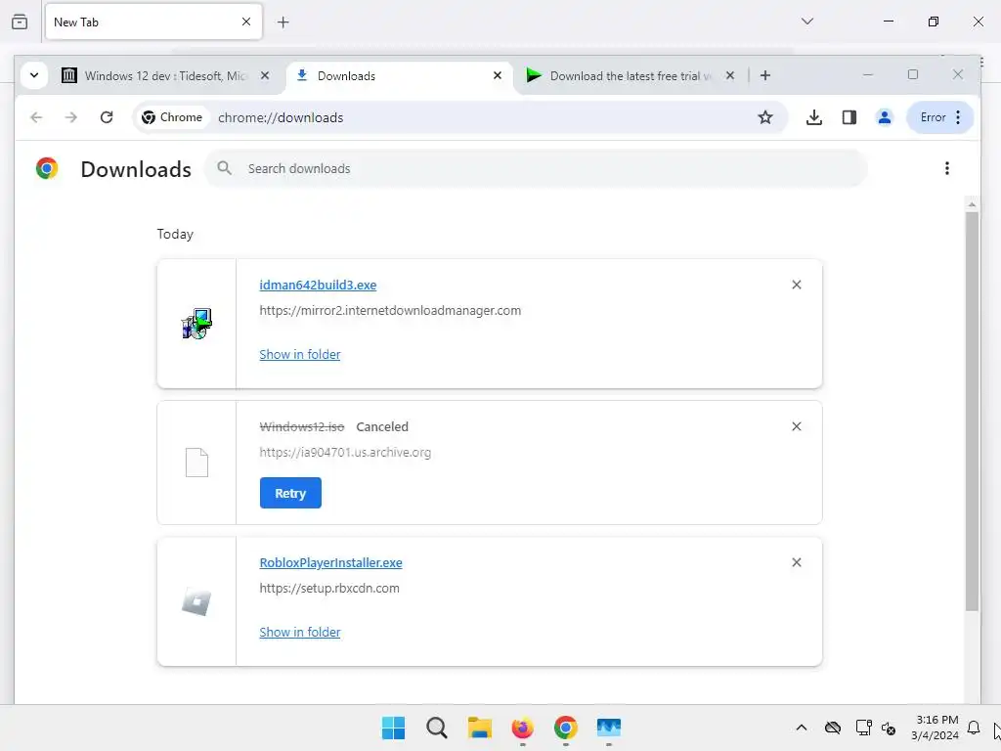Open the Downloads page more actions menu

tap(946, 168)
